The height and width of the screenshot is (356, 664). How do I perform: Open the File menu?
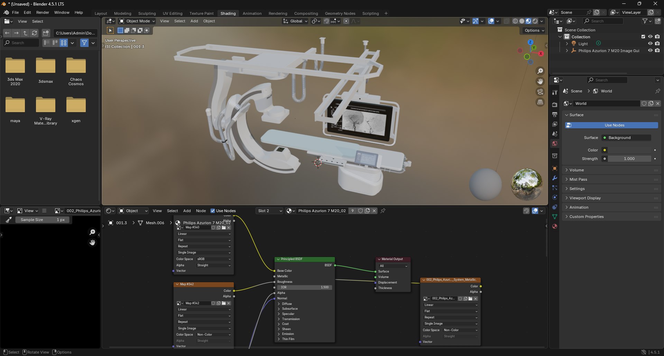[x=15, y=12]
